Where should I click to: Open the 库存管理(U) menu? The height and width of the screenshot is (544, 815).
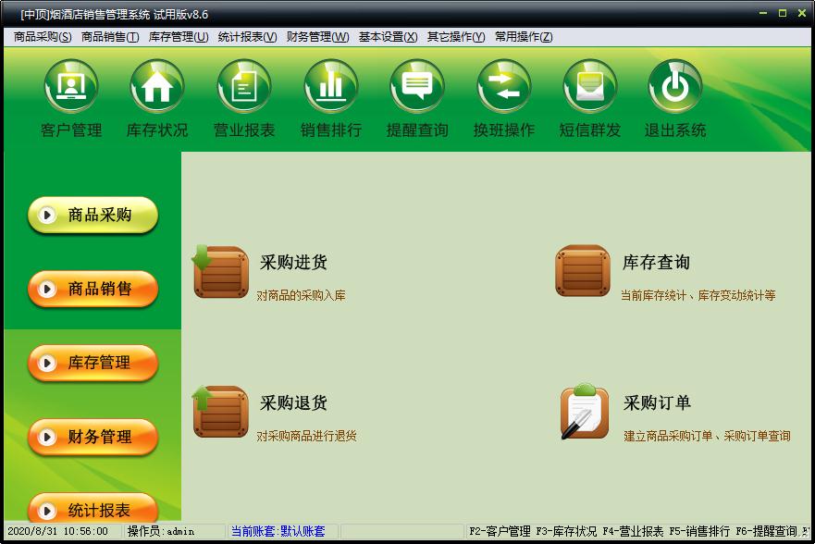pos(179,37)
